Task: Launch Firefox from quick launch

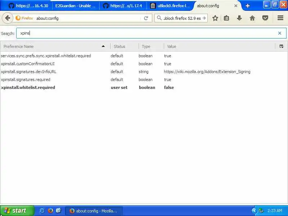Action: [50, 211]
